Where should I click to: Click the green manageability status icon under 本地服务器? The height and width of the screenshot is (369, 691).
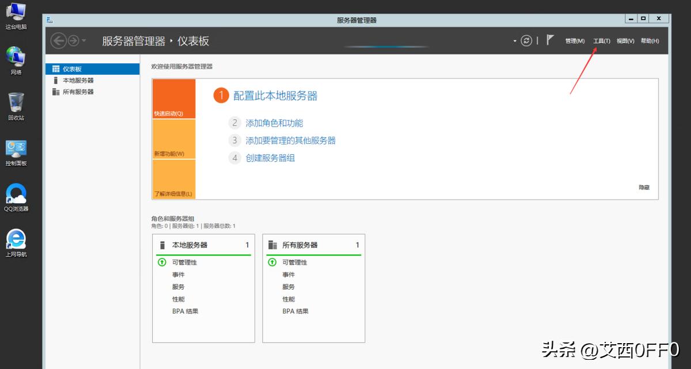click(162, 262)
